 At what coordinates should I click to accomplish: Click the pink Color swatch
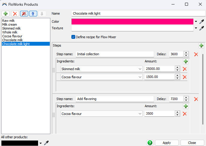click(x=132, y=21)
